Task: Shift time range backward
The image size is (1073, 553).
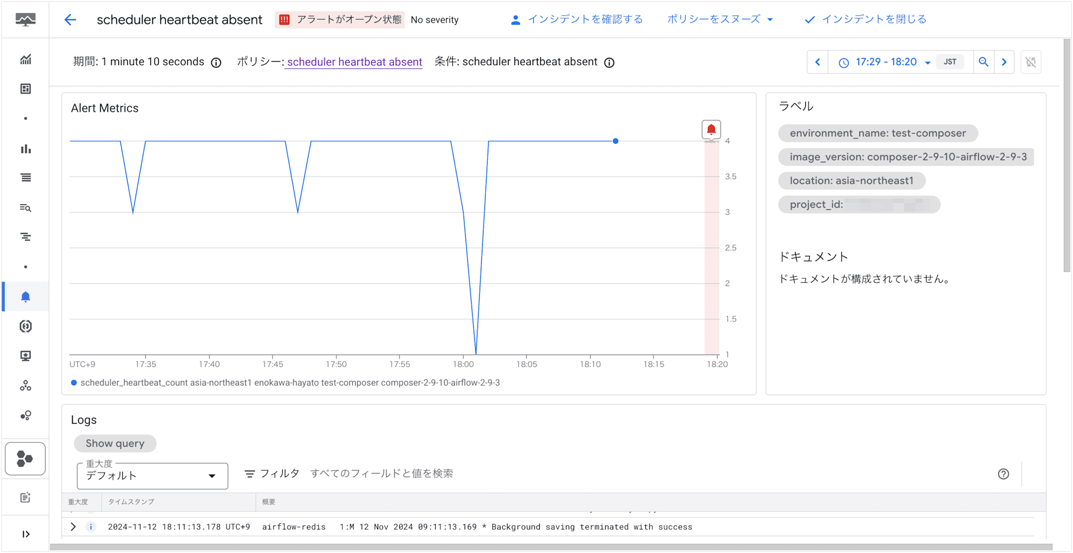Action: point(818,62)
